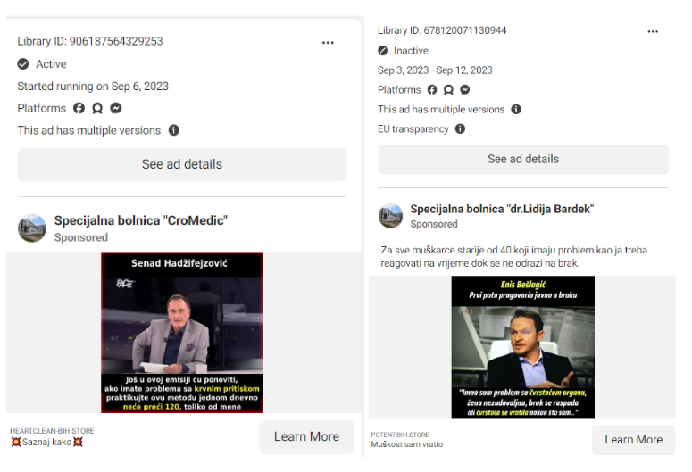
Task: Click the Facebook platform icon on the Bardek ad
Action: click(x=432, y=90)
